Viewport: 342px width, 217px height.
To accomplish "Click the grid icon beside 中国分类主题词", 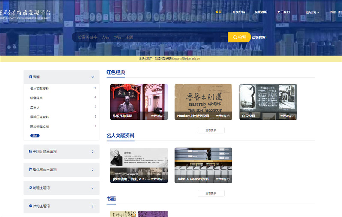I will click(x=30, y=151).
